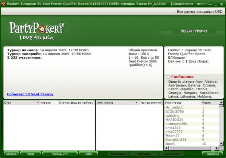Click the scroll down arrow in player ranking list
Screen dimensions: 226x158
[221, 143]
